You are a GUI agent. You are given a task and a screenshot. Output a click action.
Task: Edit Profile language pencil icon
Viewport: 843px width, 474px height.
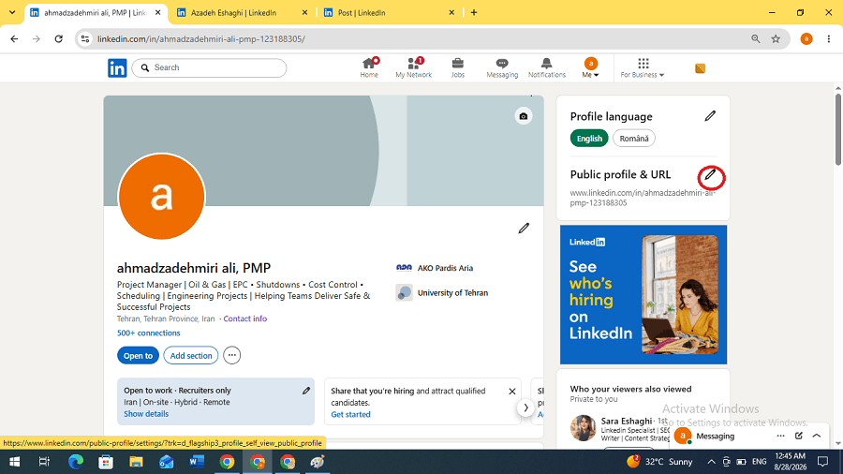710,116
